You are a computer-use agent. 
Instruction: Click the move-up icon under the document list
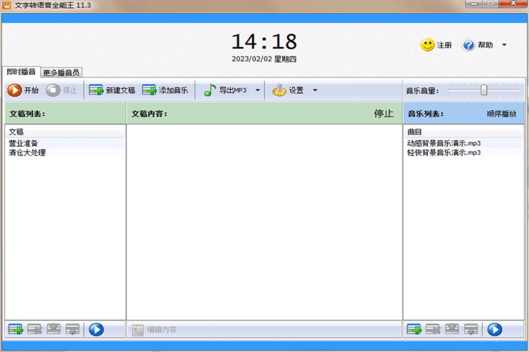coord(53,330)
